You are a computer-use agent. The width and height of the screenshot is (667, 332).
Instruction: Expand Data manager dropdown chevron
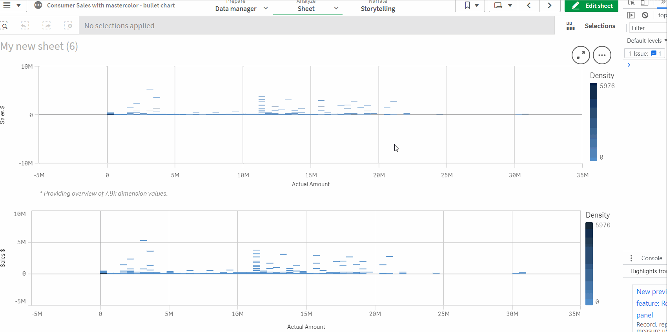click(x=266, y=8)
